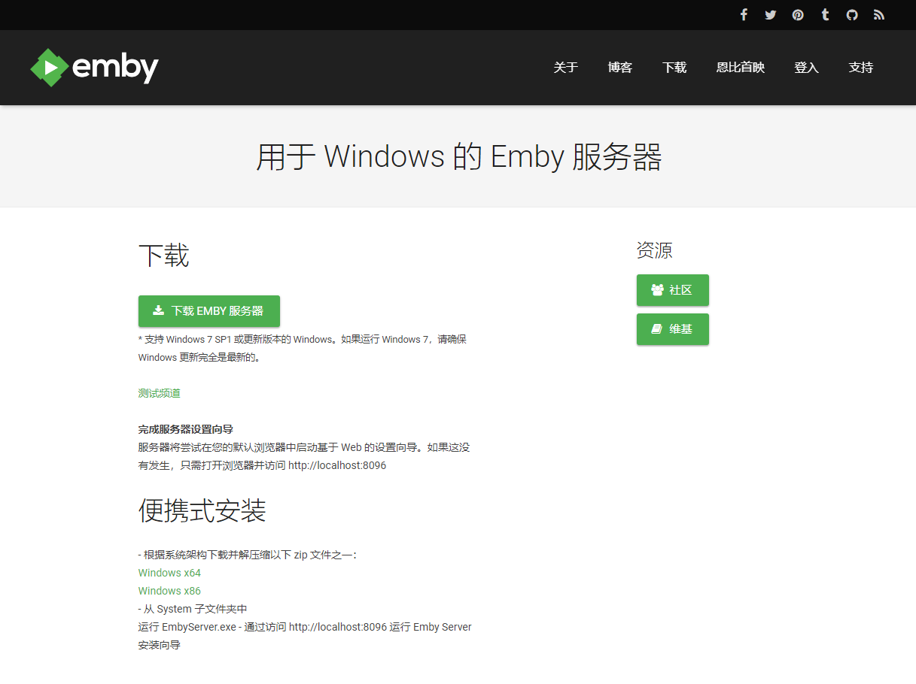The width and height of the screenshot is (916, 684).
Task: Click the 下载 section heading
Action: (x=163, y=256)
